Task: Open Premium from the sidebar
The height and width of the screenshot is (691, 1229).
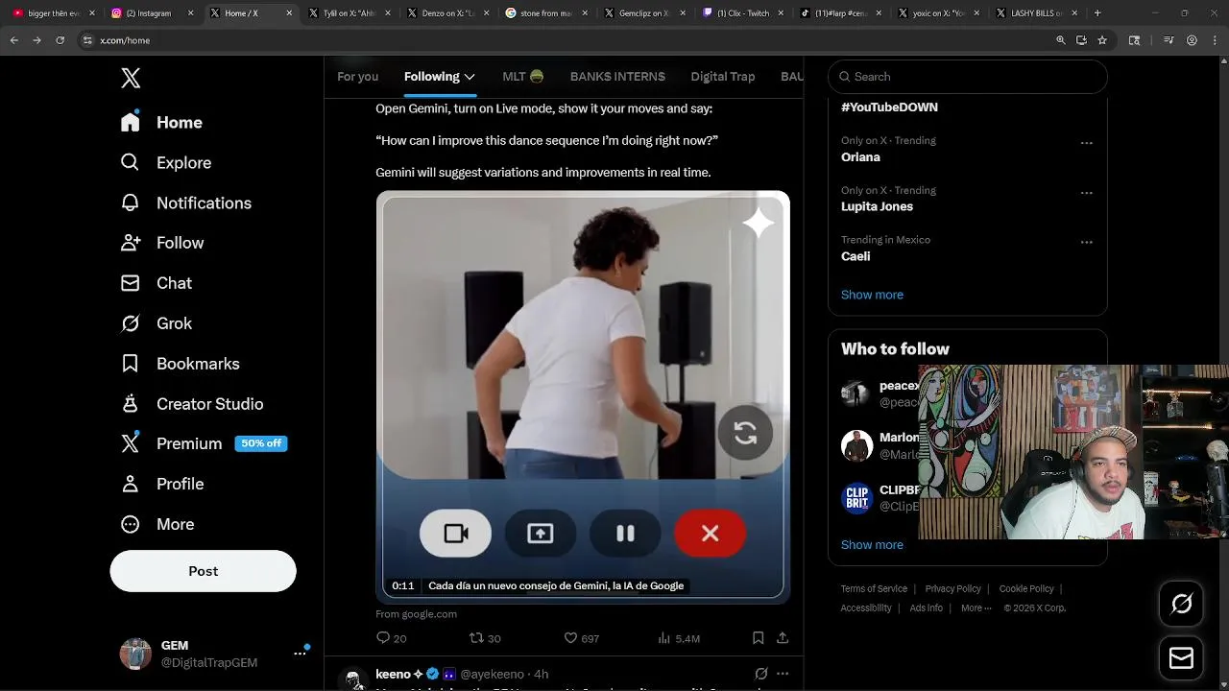Action: point(204,443)
